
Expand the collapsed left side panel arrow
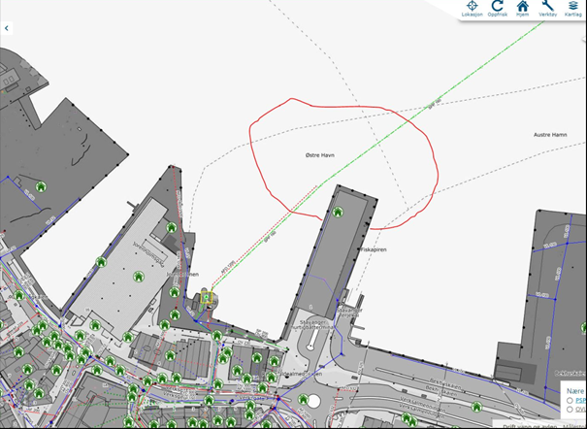pyautogui.click(x=7, y=28)
